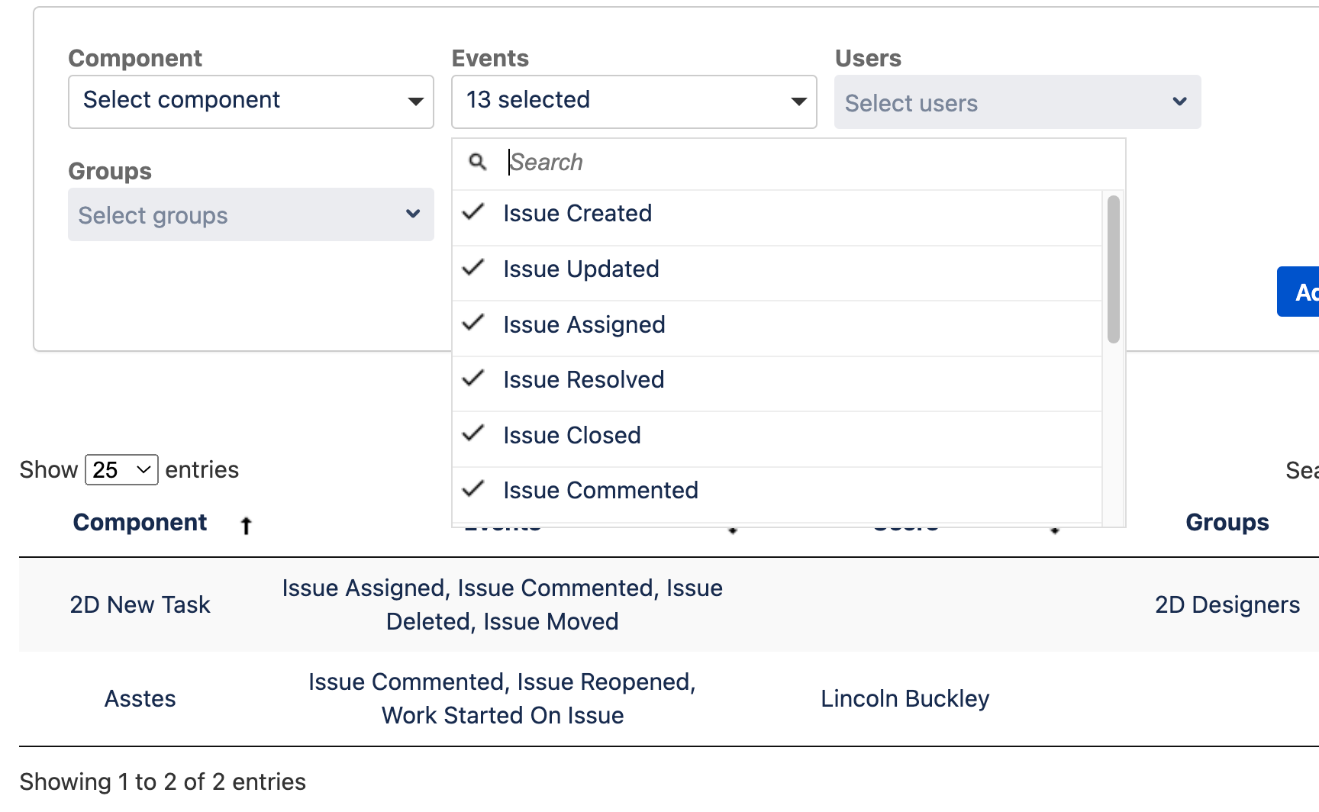Click the Component column sort arrow
Viewport: 1319px width, 812px height.
click(x=246, y=525)
